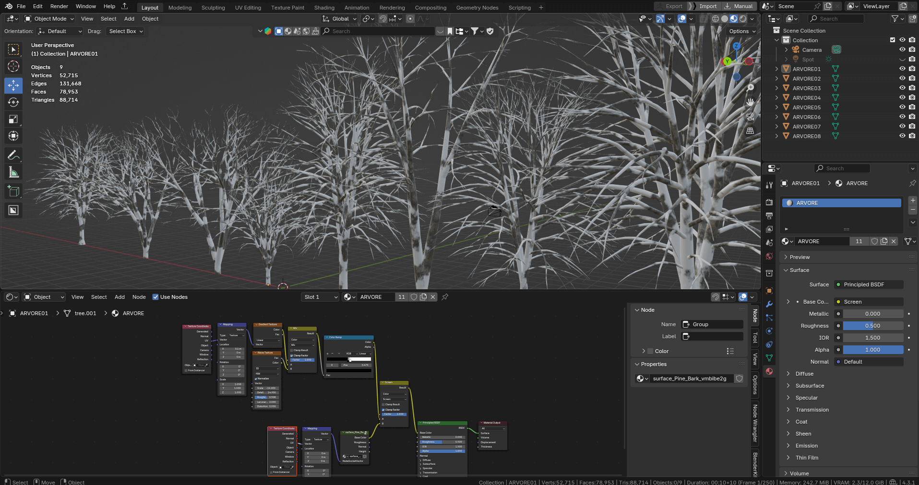The height and width of the screenshot is (485, 919).
Task: Adjust the Roughness slider in properties
Action: tap(873, 326)
